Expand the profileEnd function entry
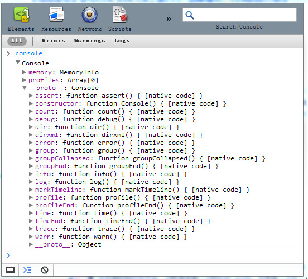The height and width of the screenshot is (279, 308). pyautogui.click(x=31, y=205)
